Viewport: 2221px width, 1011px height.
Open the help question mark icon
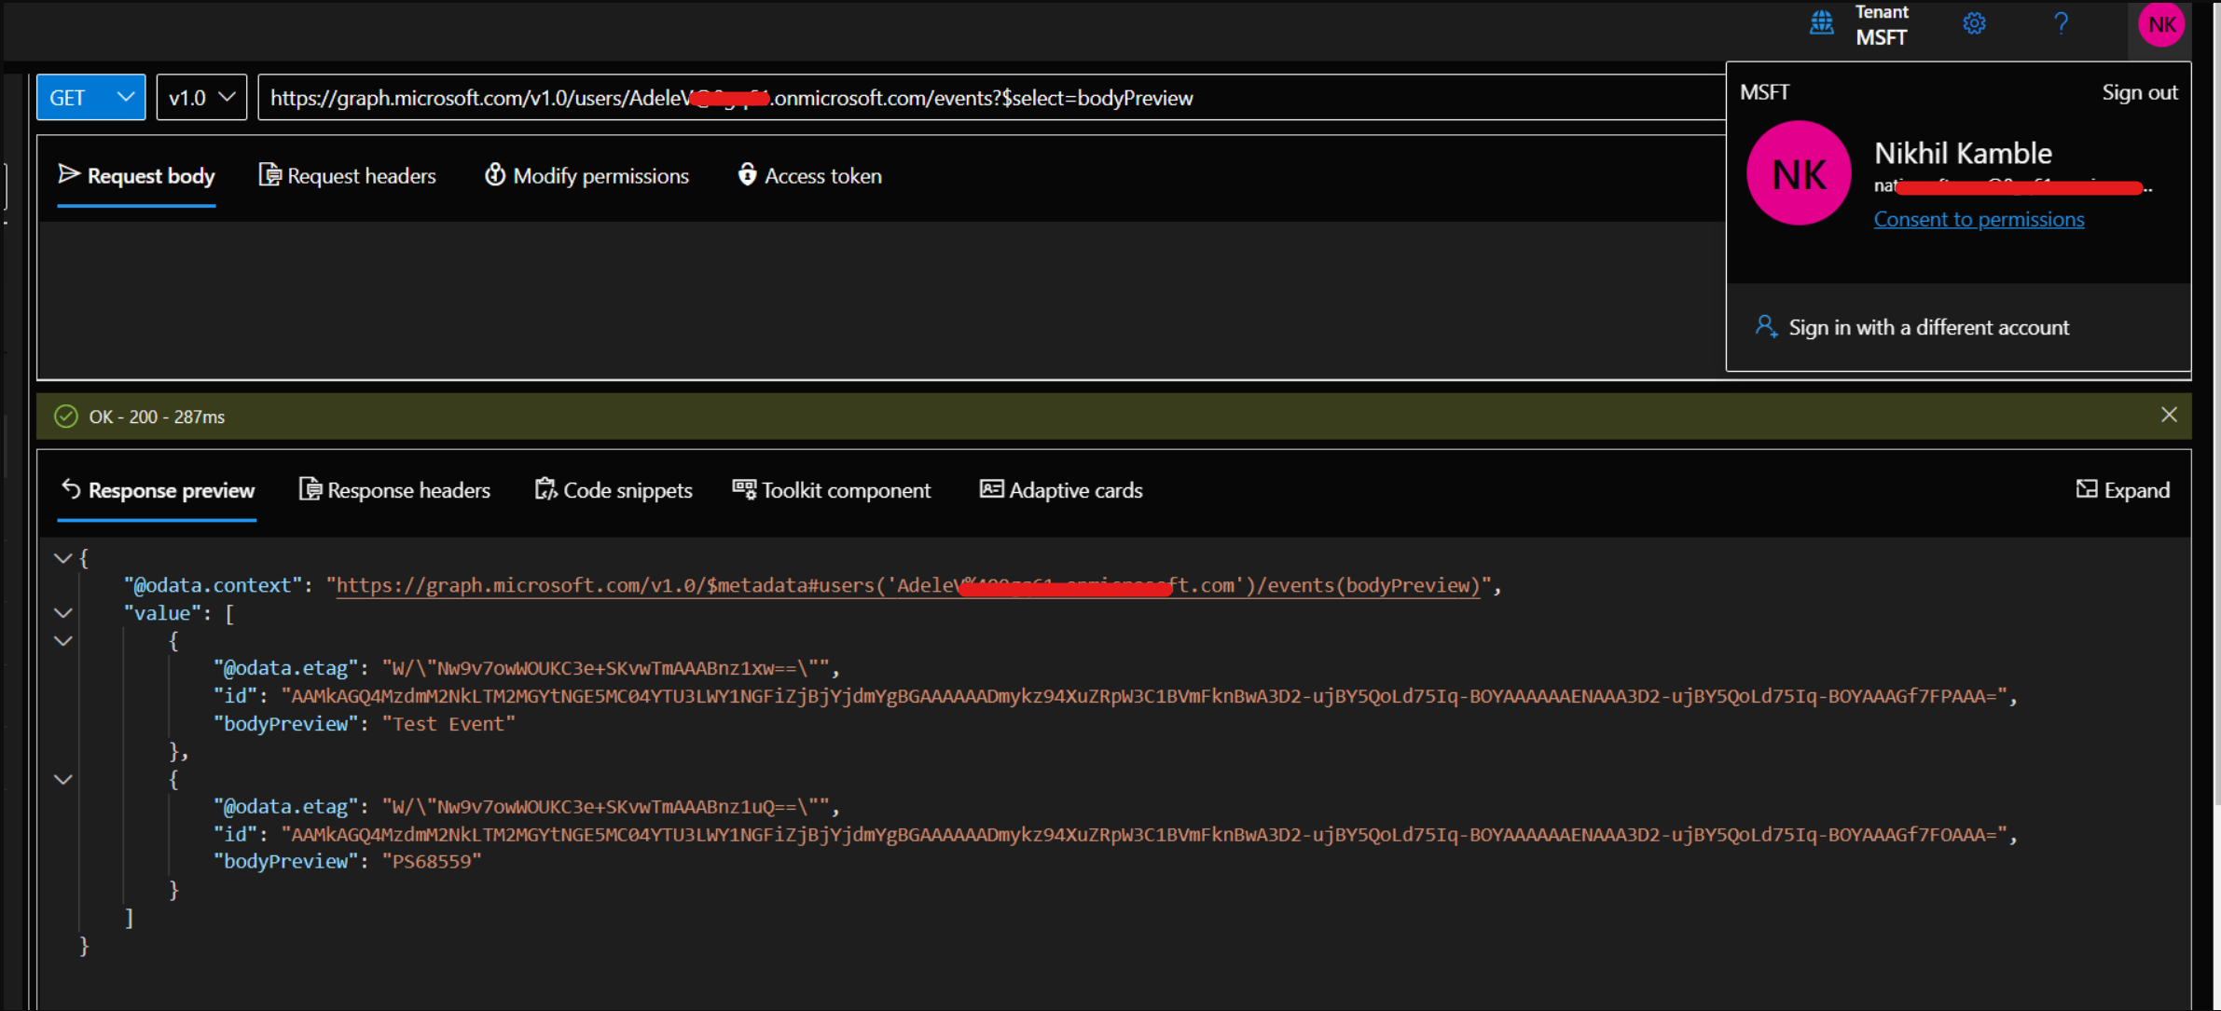click(x=2062, y=23)
